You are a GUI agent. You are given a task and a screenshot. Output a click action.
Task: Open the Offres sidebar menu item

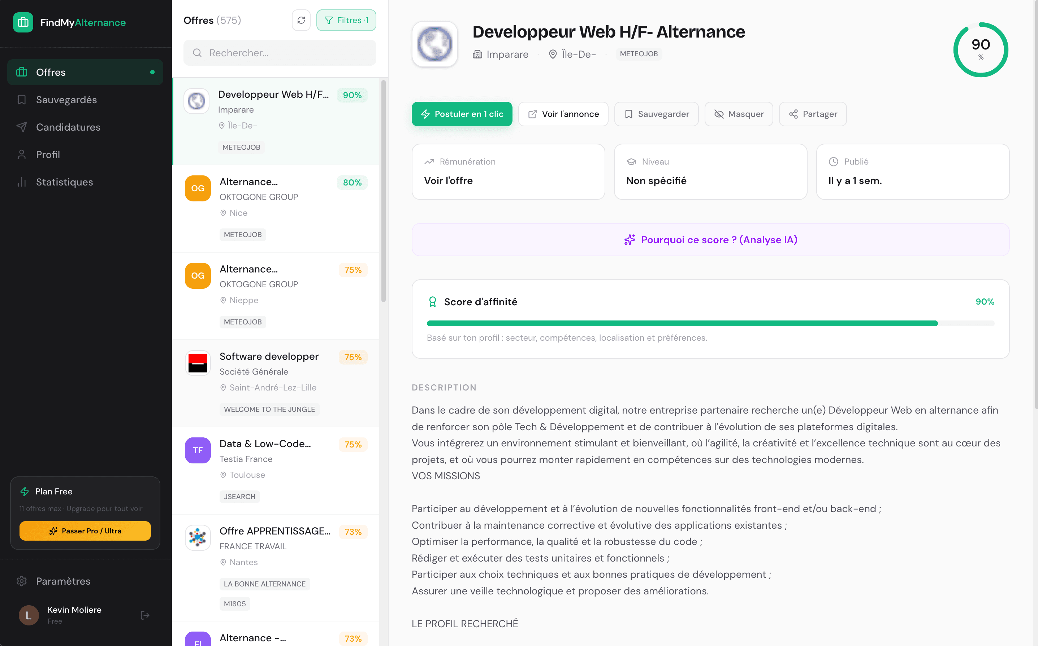[85, 72]
